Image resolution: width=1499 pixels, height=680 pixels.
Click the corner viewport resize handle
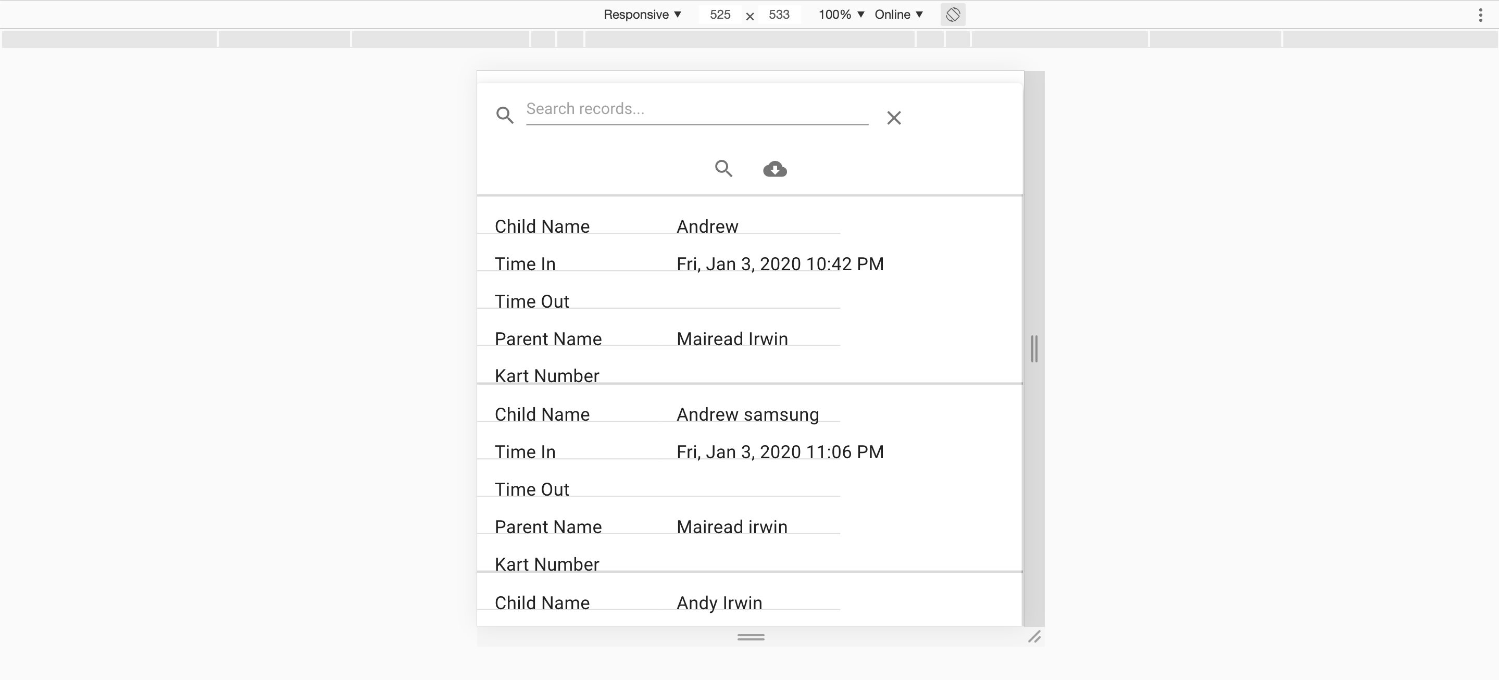[1034, 637]
